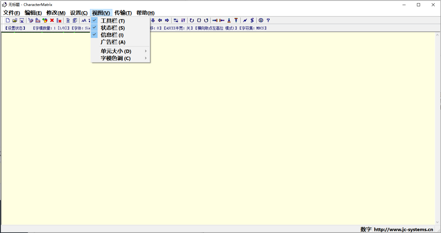Rotate counterclockwise using the toolbar icon
Screen dimensions: 441x233
[x=206, y=20]
